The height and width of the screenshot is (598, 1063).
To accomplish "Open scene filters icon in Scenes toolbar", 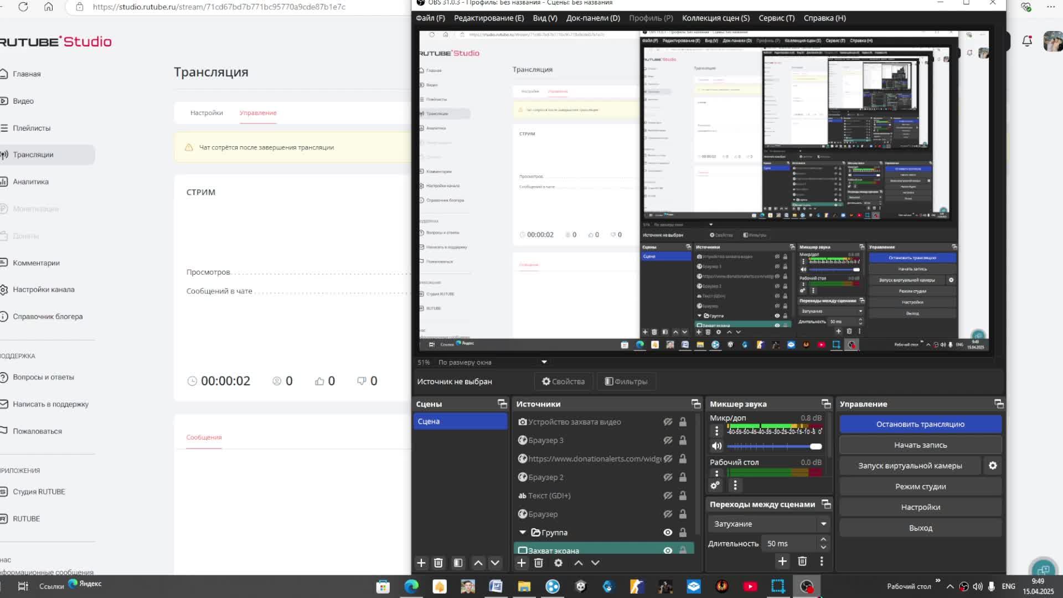I will [x=458, y=563].
